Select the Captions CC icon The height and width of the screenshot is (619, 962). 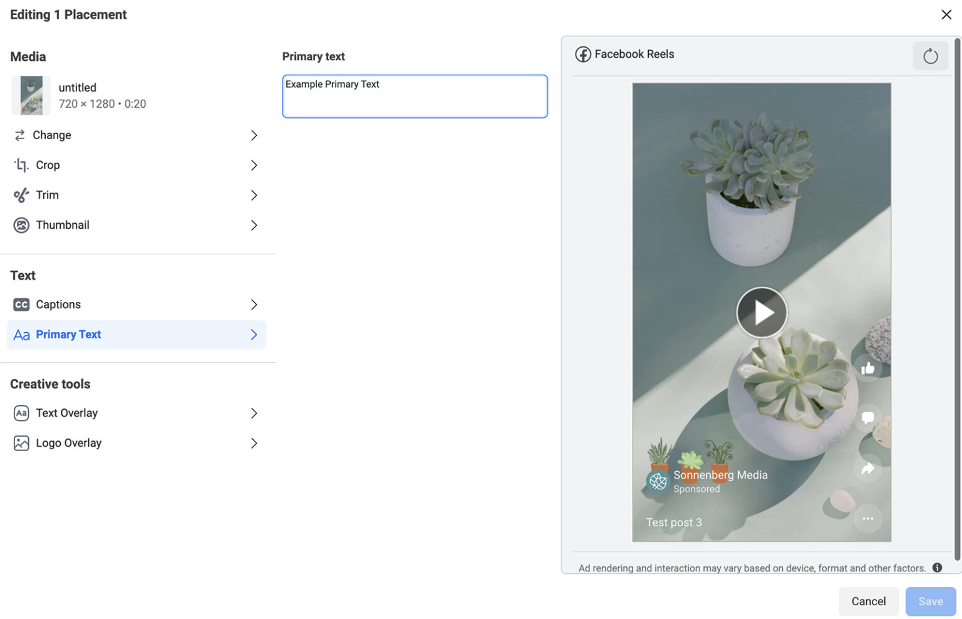pyautogui.click(x=21, y=304)
